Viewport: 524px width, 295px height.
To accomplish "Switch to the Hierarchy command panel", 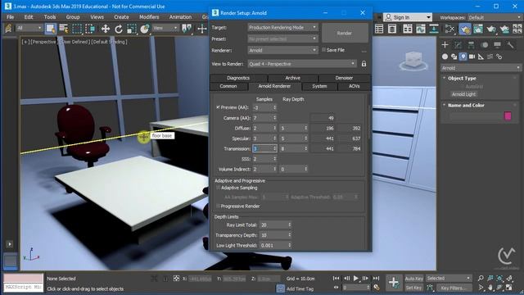I will coord(471,45).
